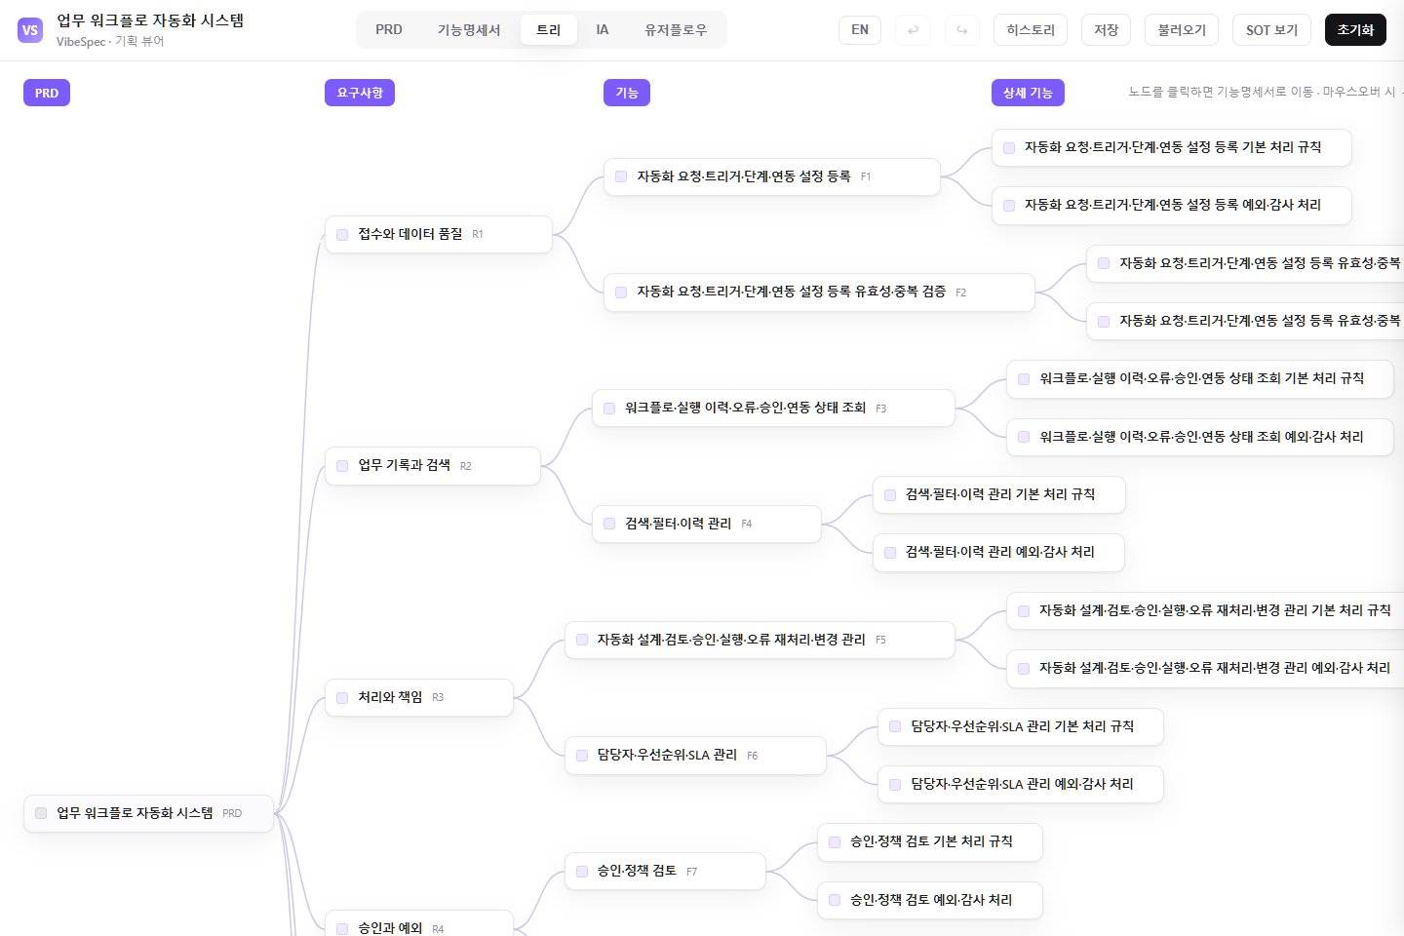Switch to the PRD tab

click(389, 30)
